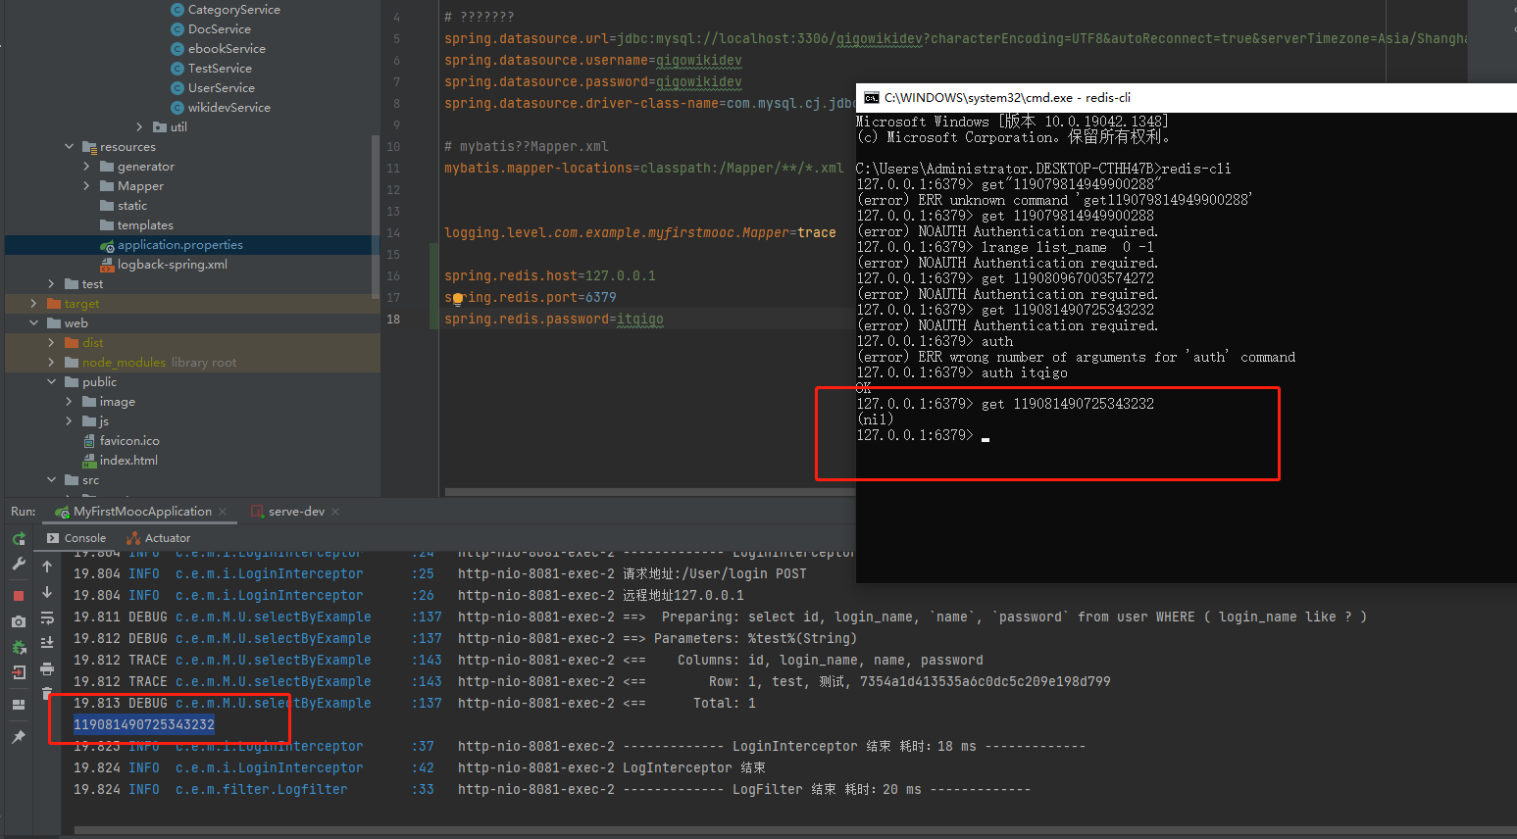
Task: Clear console with the trash icon
Action: coord(47,693)
